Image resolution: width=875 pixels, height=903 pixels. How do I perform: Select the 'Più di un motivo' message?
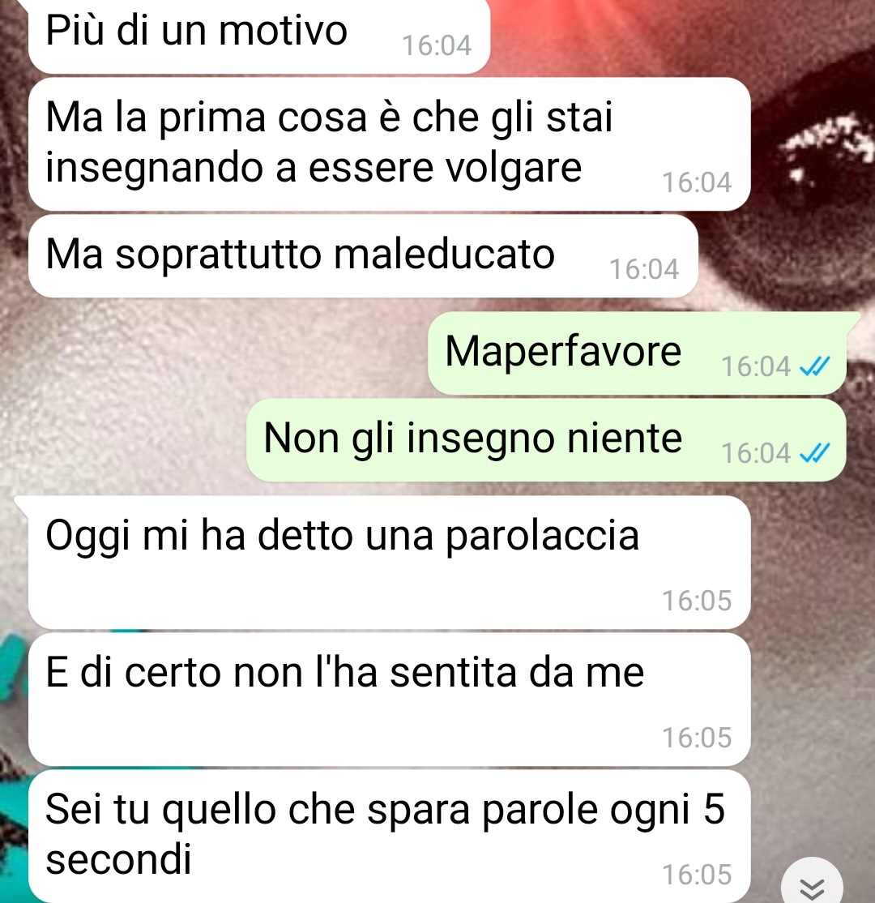pyautogui.click(x=259, y=36)
